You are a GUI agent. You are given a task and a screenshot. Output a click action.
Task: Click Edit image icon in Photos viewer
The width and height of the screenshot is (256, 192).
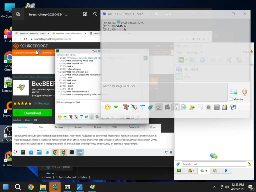point(85,14)
